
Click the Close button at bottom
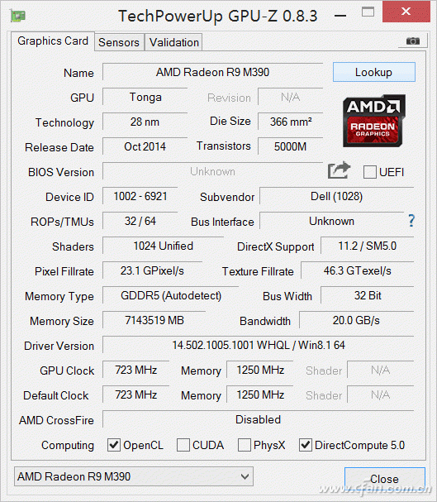(x=385, y=479)
